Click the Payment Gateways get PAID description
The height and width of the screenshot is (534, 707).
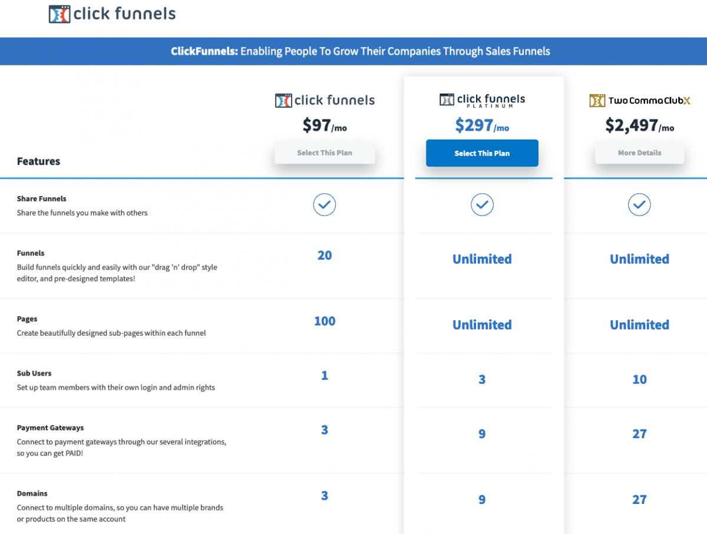pyautogui.click(x=121, y=447)
